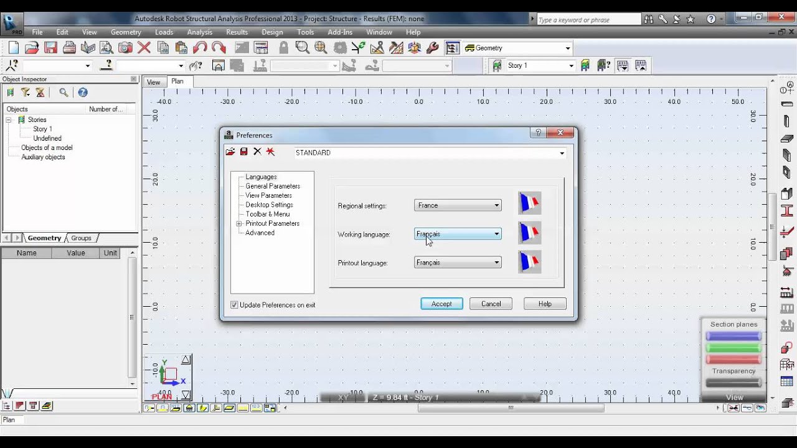This screenshot has height=448, width=797.
Task: Click the filter funnel icon in Object Inspector
Action: tap(26, 92)
